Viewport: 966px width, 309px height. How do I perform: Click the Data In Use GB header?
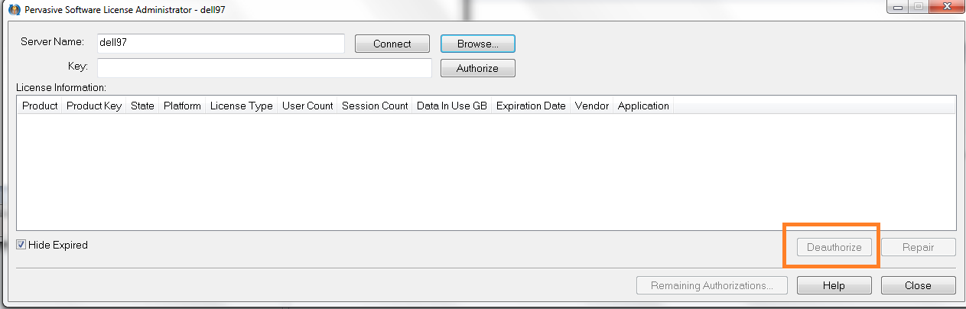pyautogui.click(x=452, y=106)
